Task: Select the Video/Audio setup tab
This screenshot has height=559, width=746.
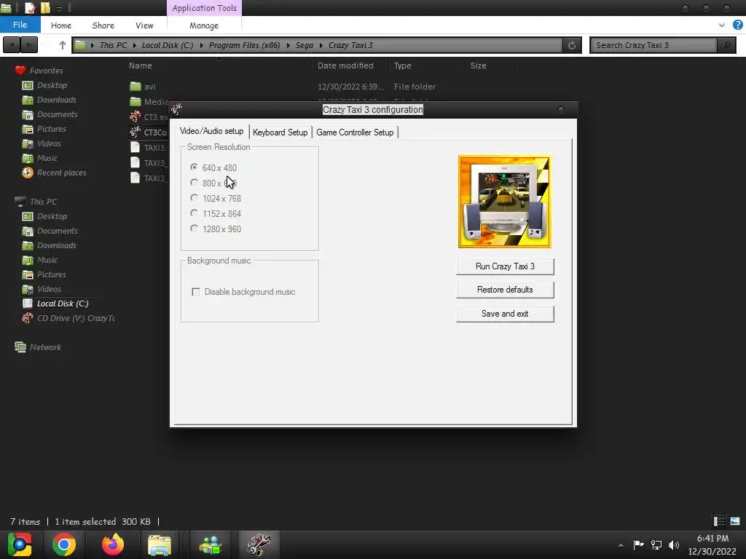Action: point(212,131)
